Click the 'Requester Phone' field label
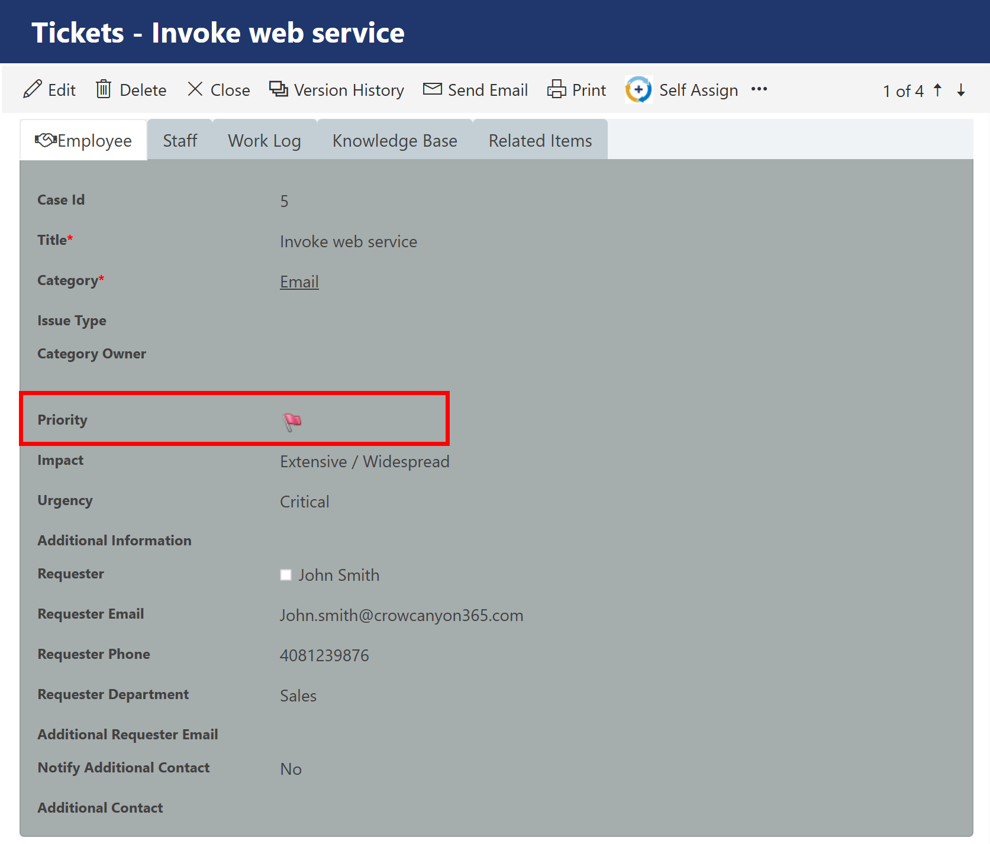The height and width of the screenshot is (844, 990). (93, 654)
